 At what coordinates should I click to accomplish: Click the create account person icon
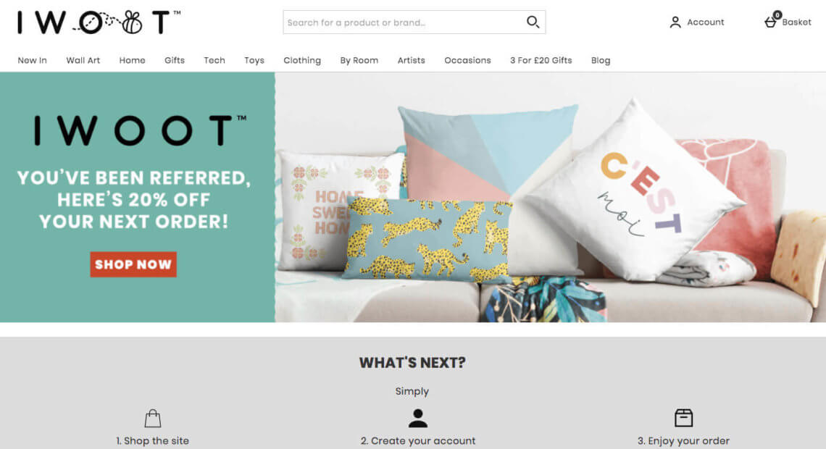pos(418,418)
